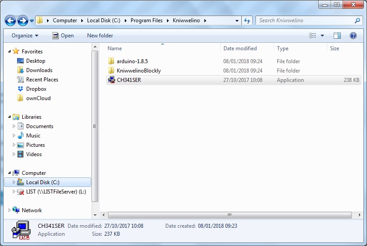This screenshot has height=246, width=367.
Task: Click Open in the toolbar
Action: [x=63, y=36]
